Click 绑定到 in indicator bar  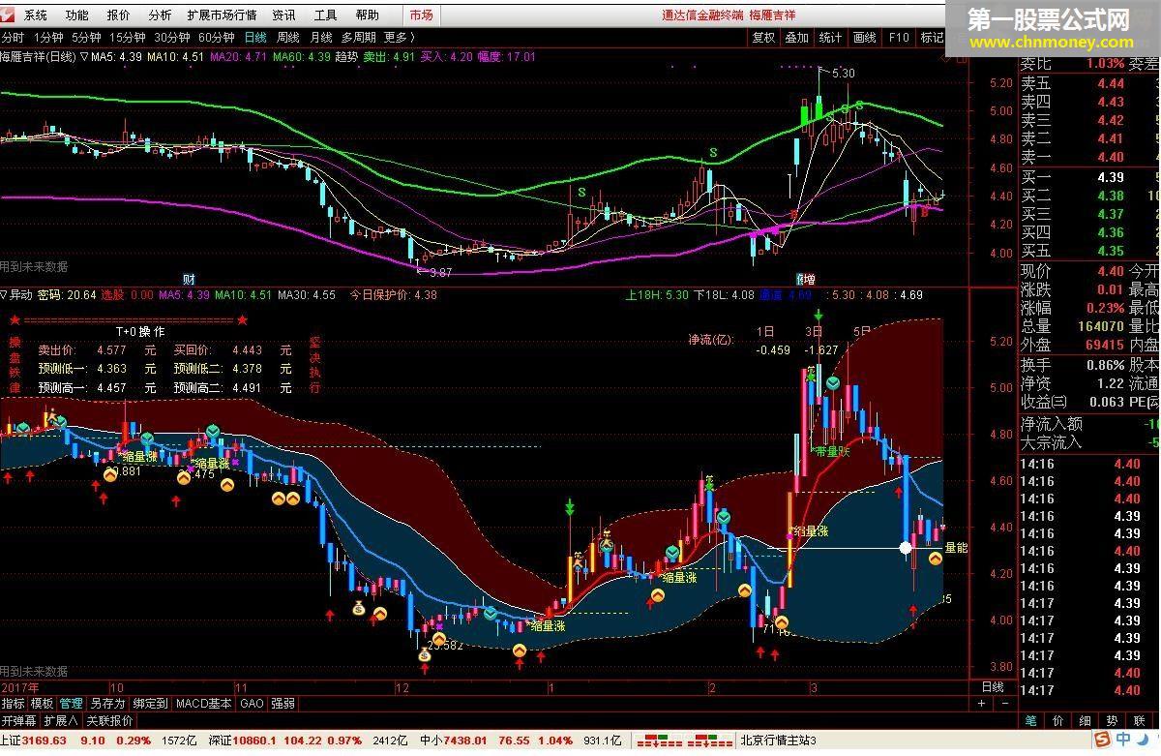click(150, 704)
